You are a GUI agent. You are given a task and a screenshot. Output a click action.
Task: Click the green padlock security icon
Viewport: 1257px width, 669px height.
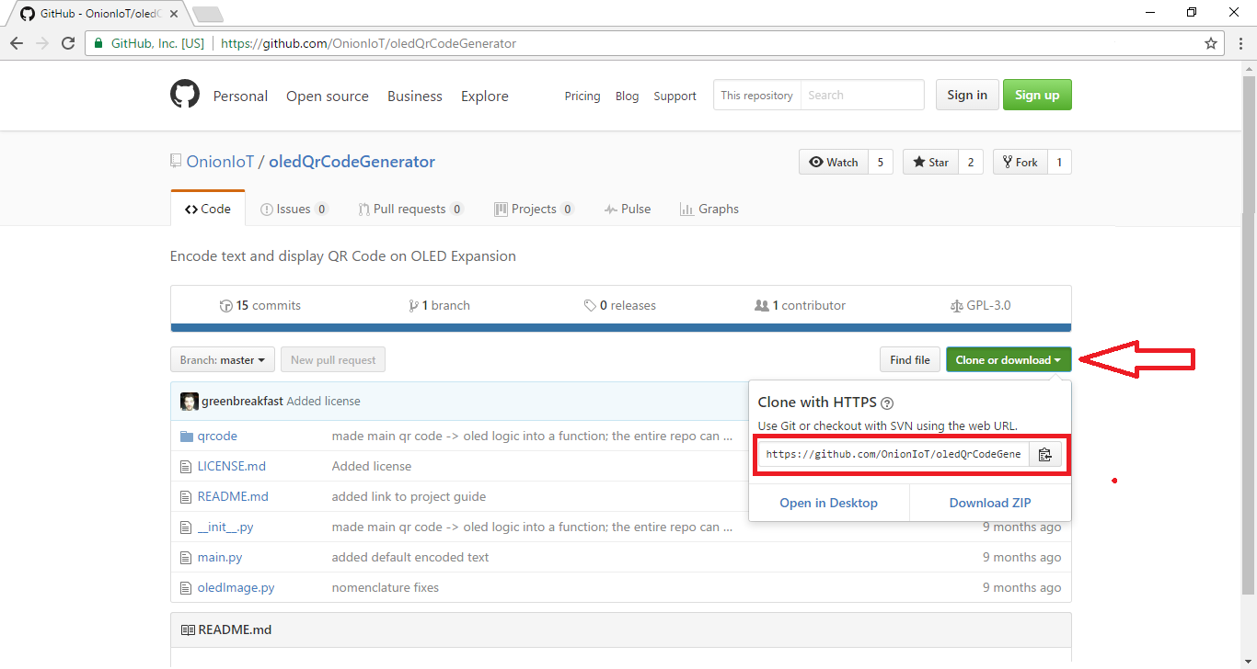(x=98, y=43)
